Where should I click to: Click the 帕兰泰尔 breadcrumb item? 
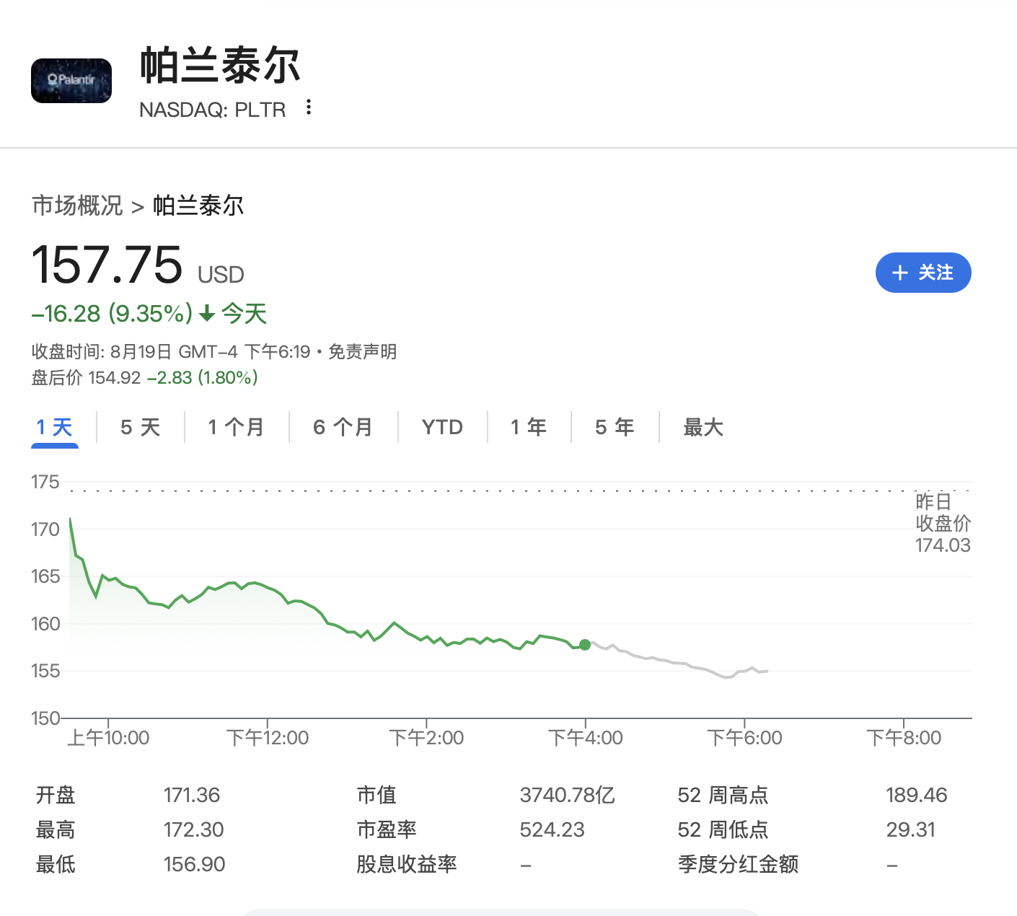[x=198, y=206]
